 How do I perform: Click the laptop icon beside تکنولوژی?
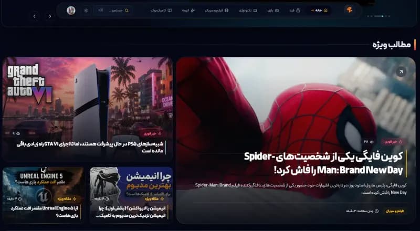pyautogui.click(x=255, y=10)
